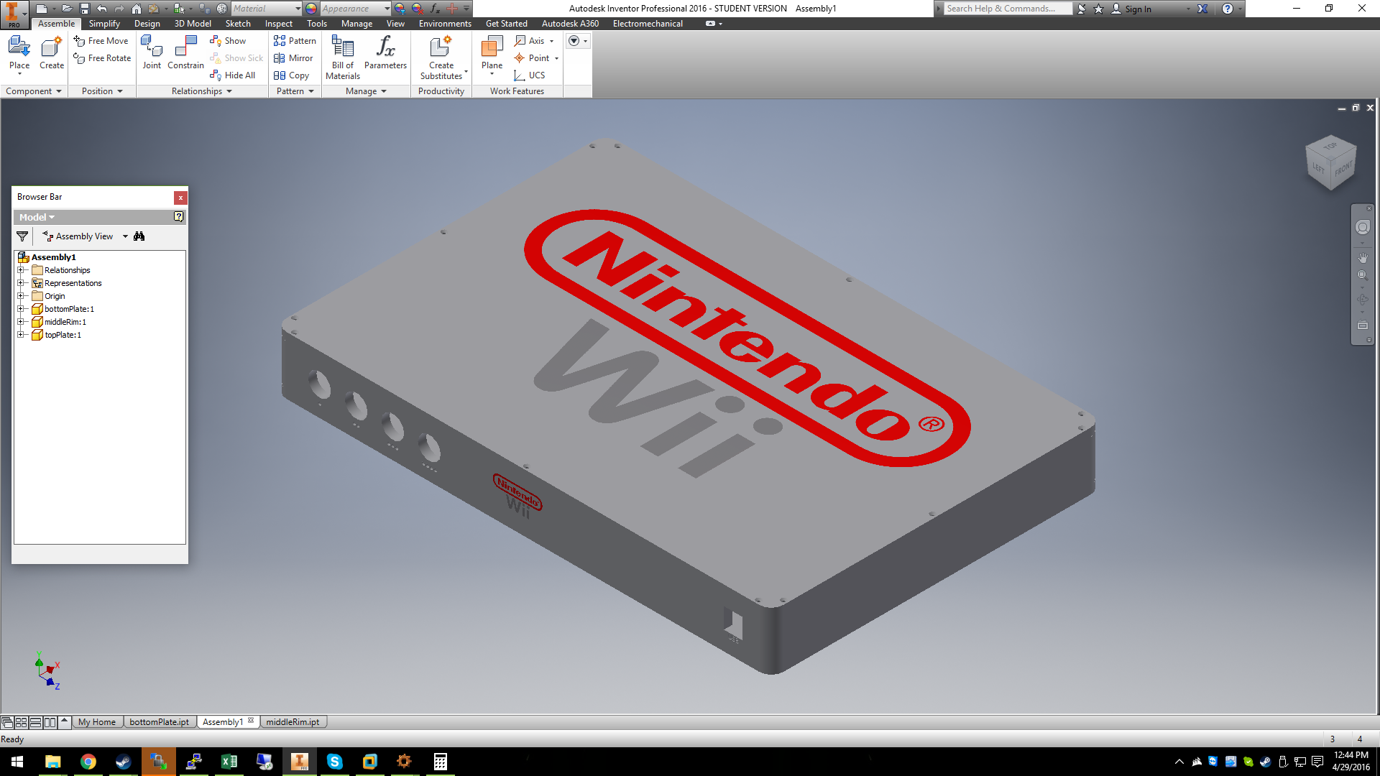Open the Inspect ribbon tab
Screen dimensions: 1380x776
[x=278, y=24]
